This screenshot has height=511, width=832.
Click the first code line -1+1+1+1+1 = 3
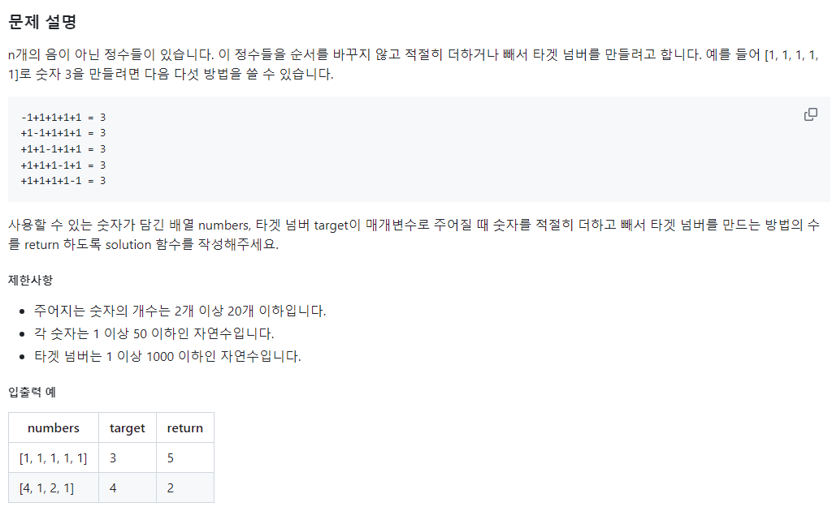tap(63, 117)
